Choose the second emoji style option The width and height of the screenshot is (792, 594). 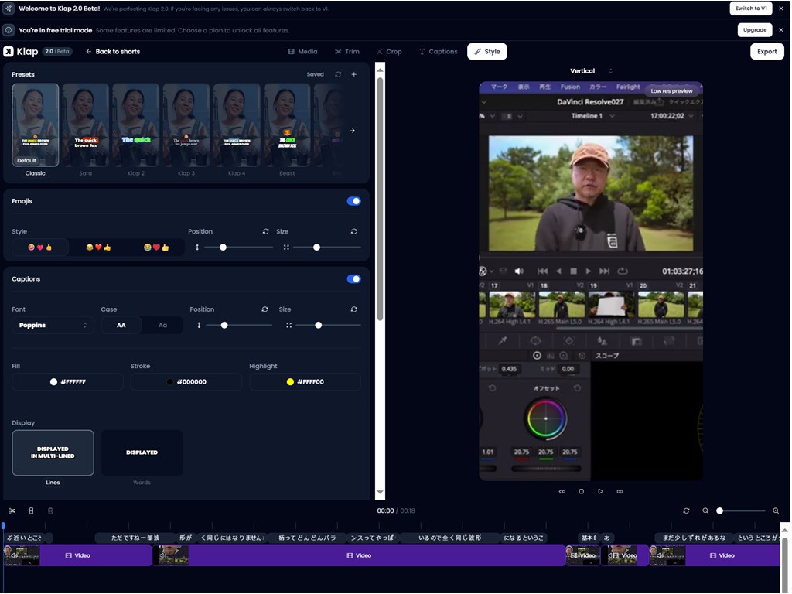pos(98,247)
